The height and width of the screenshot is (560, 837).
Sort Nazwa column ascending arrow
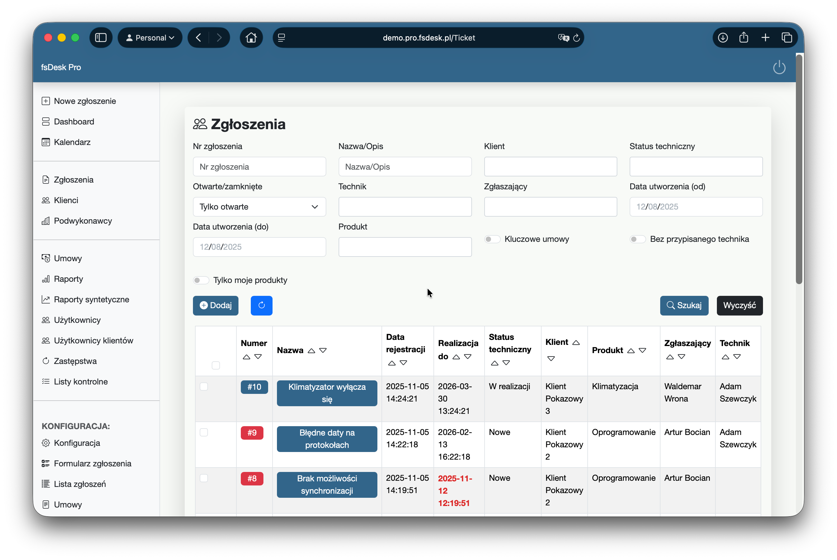pos(311,351)
